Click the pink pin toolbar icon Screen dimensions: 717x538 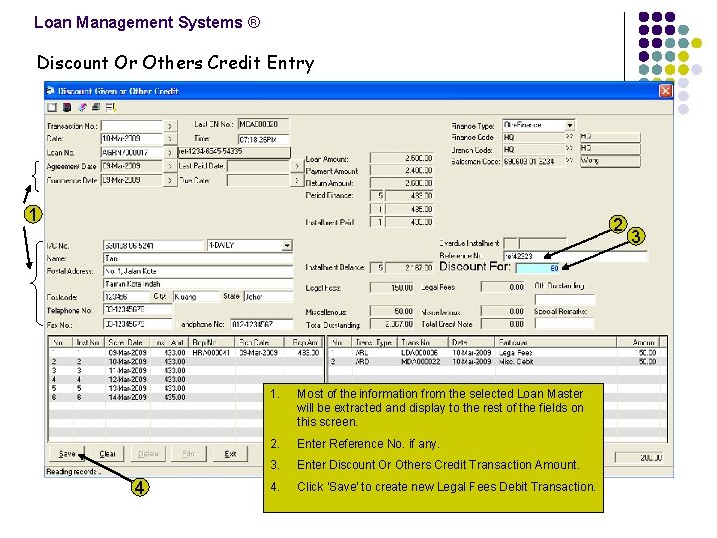tap(82, 107)
